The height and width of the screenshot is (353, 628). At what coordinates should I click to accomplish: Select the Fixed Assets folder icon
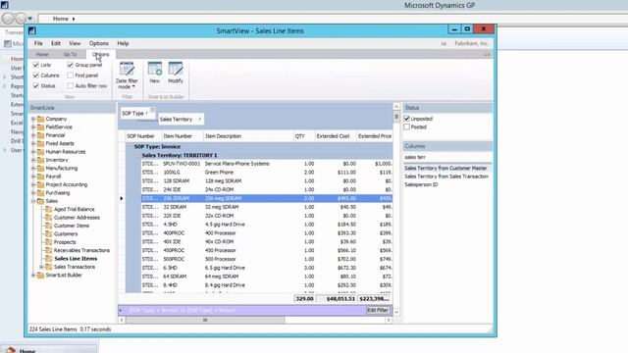point(40,143)
